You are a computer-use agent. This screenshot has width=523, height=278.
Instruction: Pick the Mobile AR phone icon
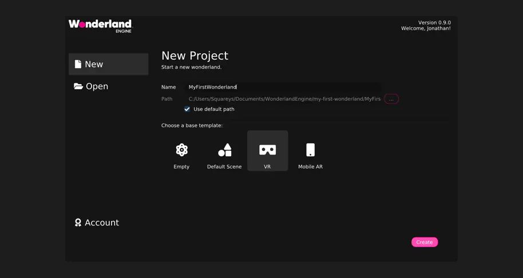point(310,150)
